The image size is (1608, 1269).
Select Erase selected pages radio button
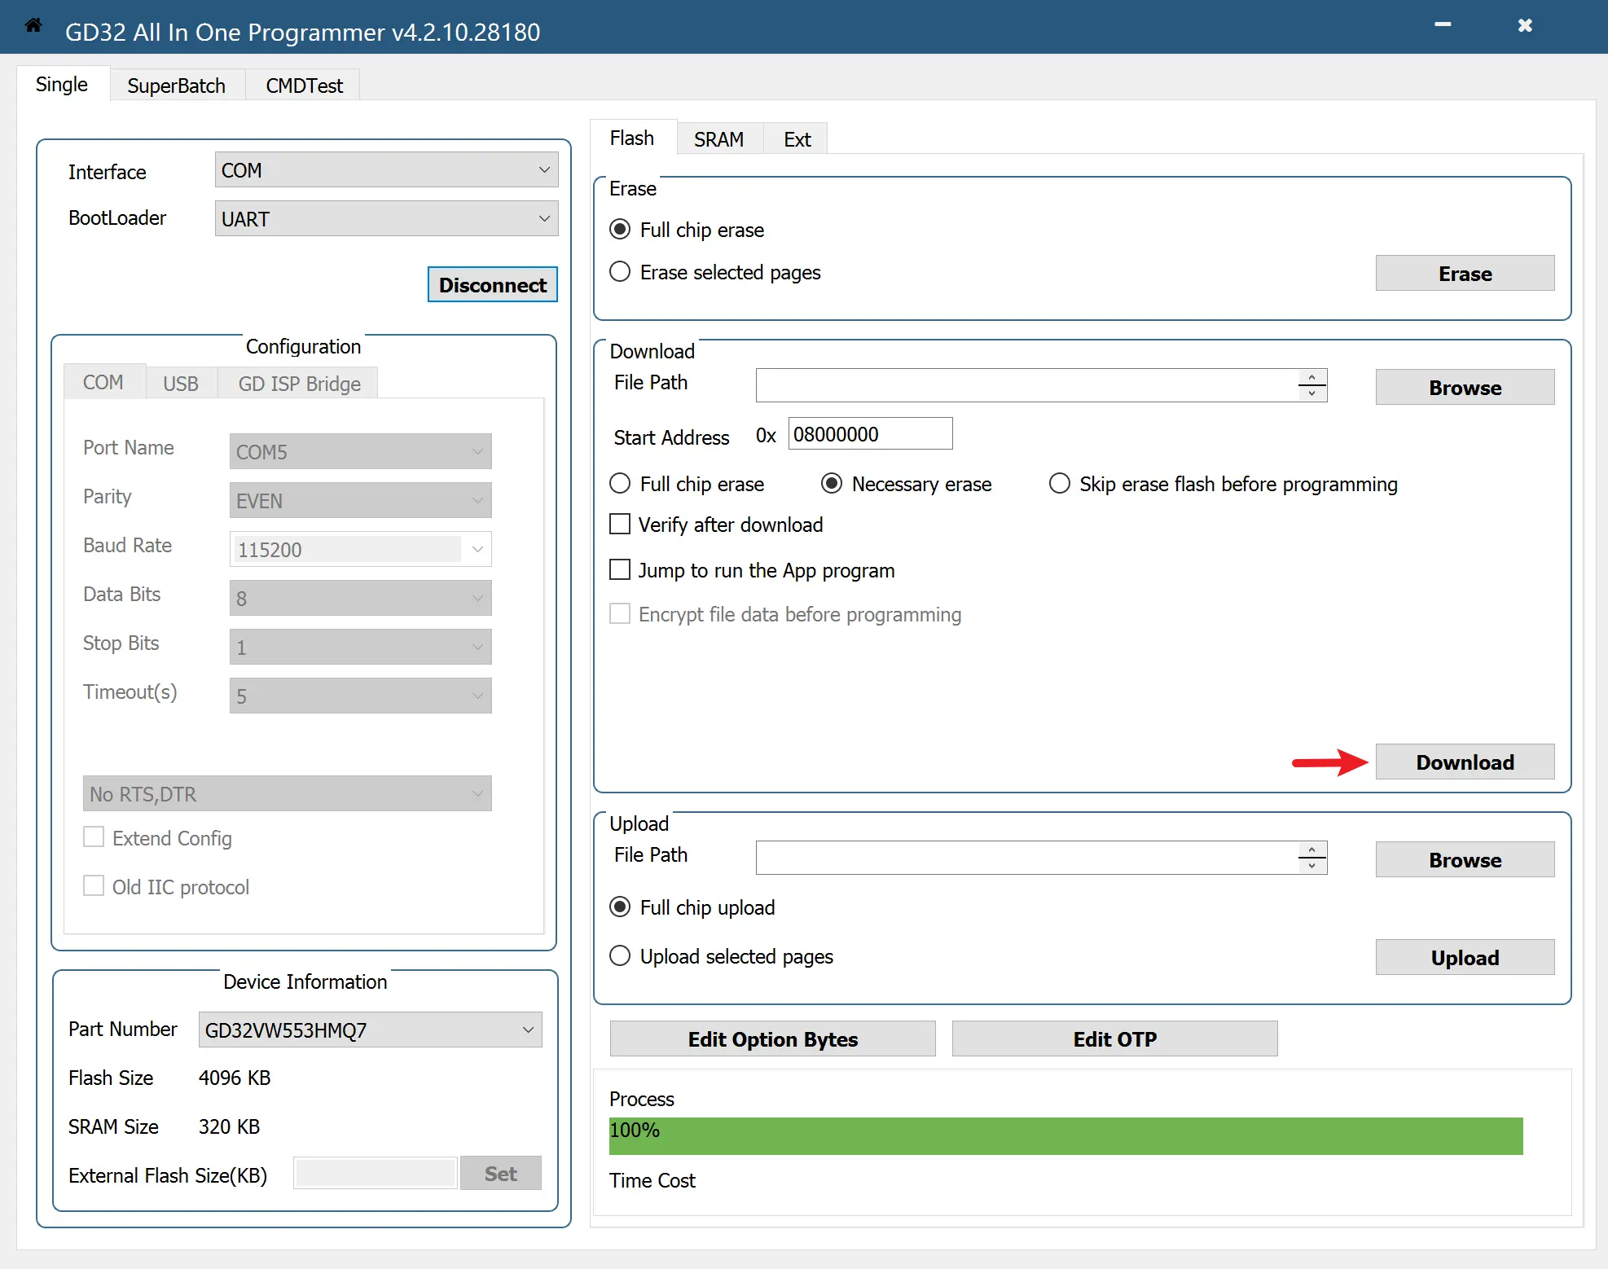[620, 271]
